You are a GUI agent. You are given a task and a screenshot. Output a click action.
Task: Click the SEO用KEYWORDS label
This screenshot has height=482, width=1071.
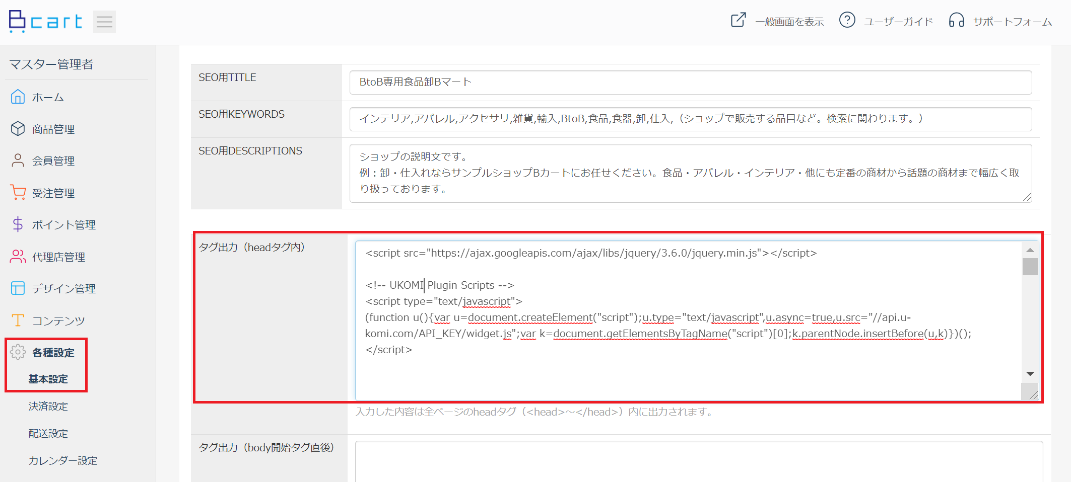[x=241, y=114]
